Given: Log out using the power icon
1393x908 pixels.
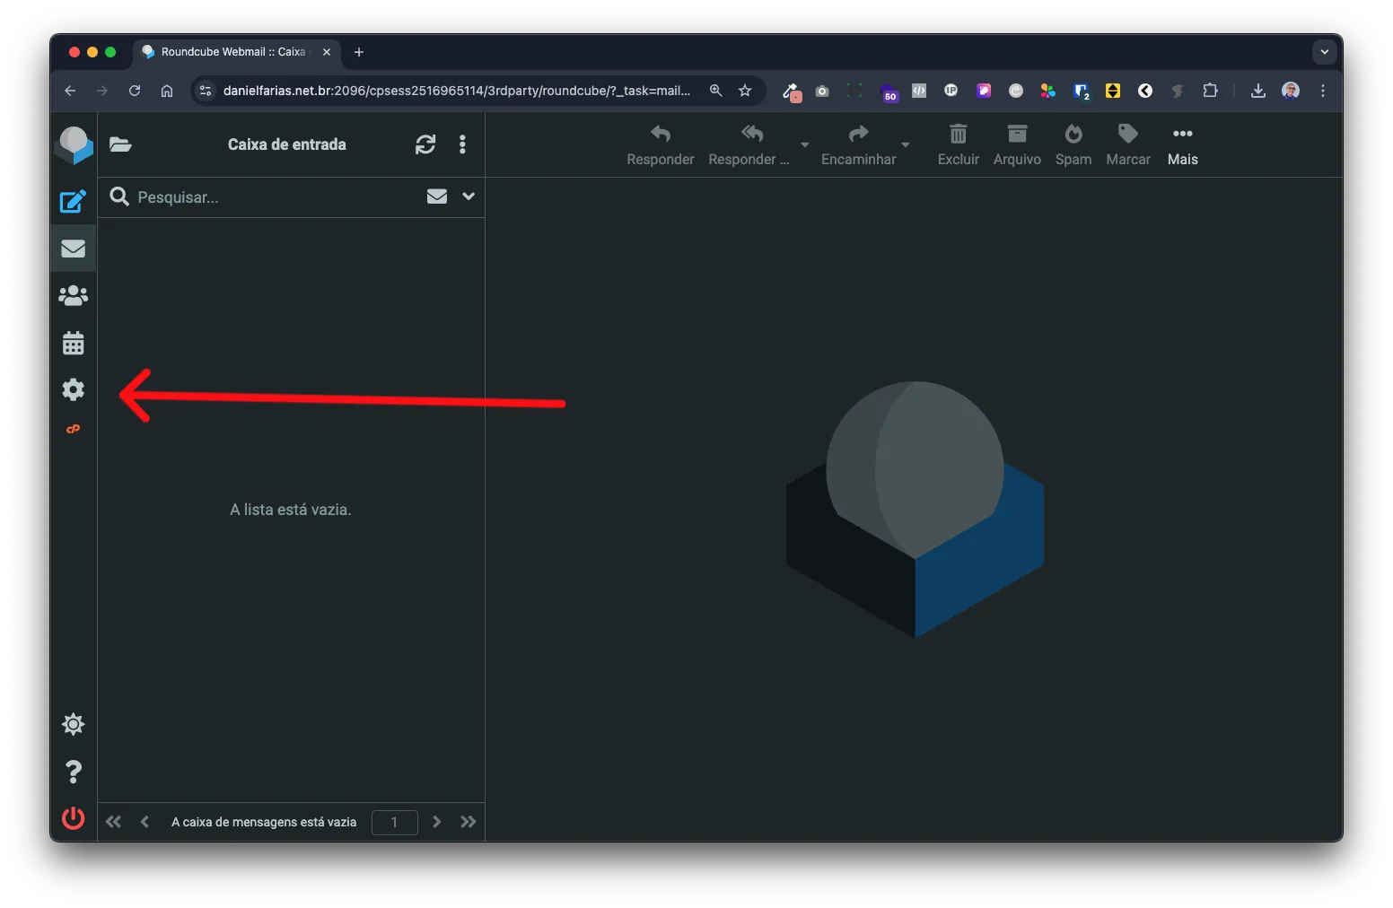Looking at the screenshot, I should click(73, 818).
